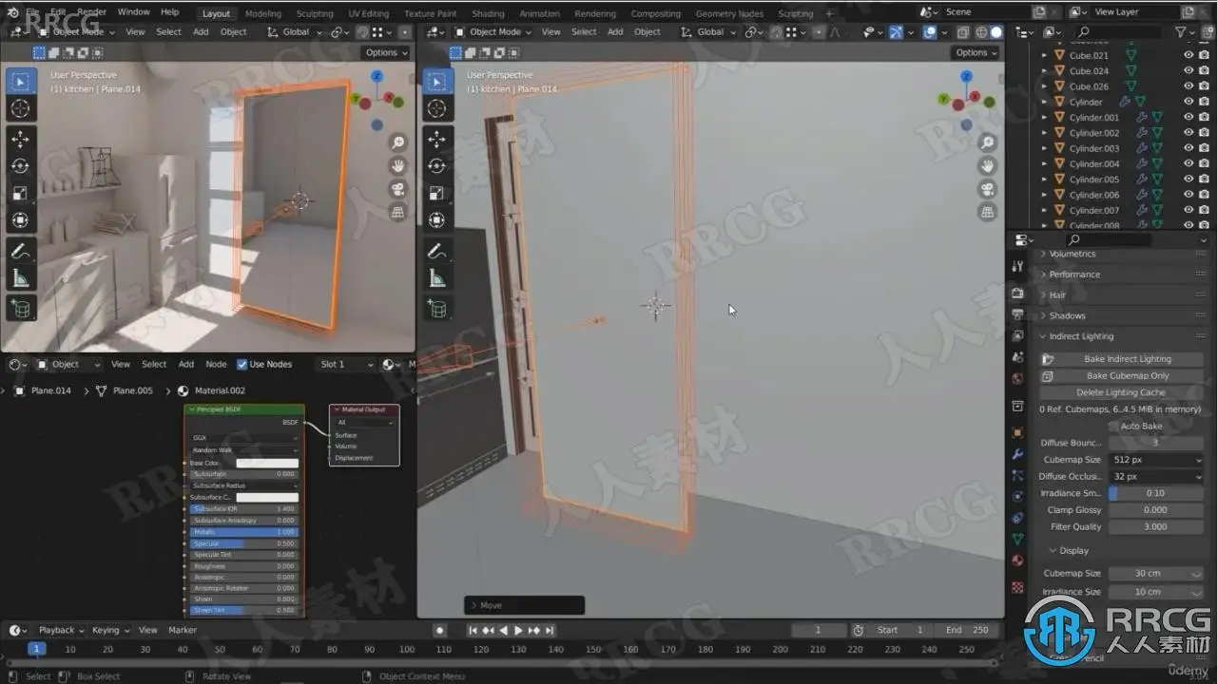Hide Cube.021 with its eye icon

coord(1188,56)
